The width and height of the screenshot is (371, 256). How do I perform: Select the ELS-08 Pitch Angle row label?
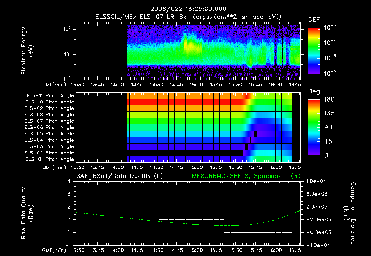click(49, 115)
